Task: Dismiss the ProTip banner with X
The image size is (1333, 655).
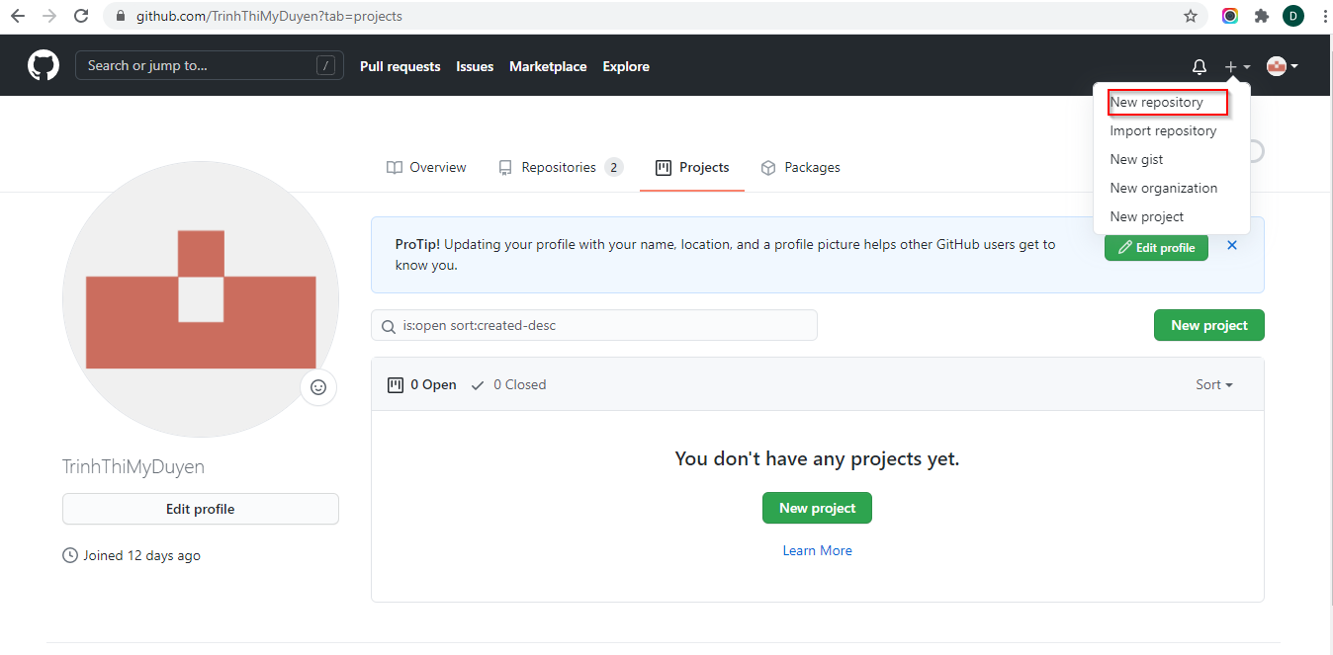Action: point(1232,245)
